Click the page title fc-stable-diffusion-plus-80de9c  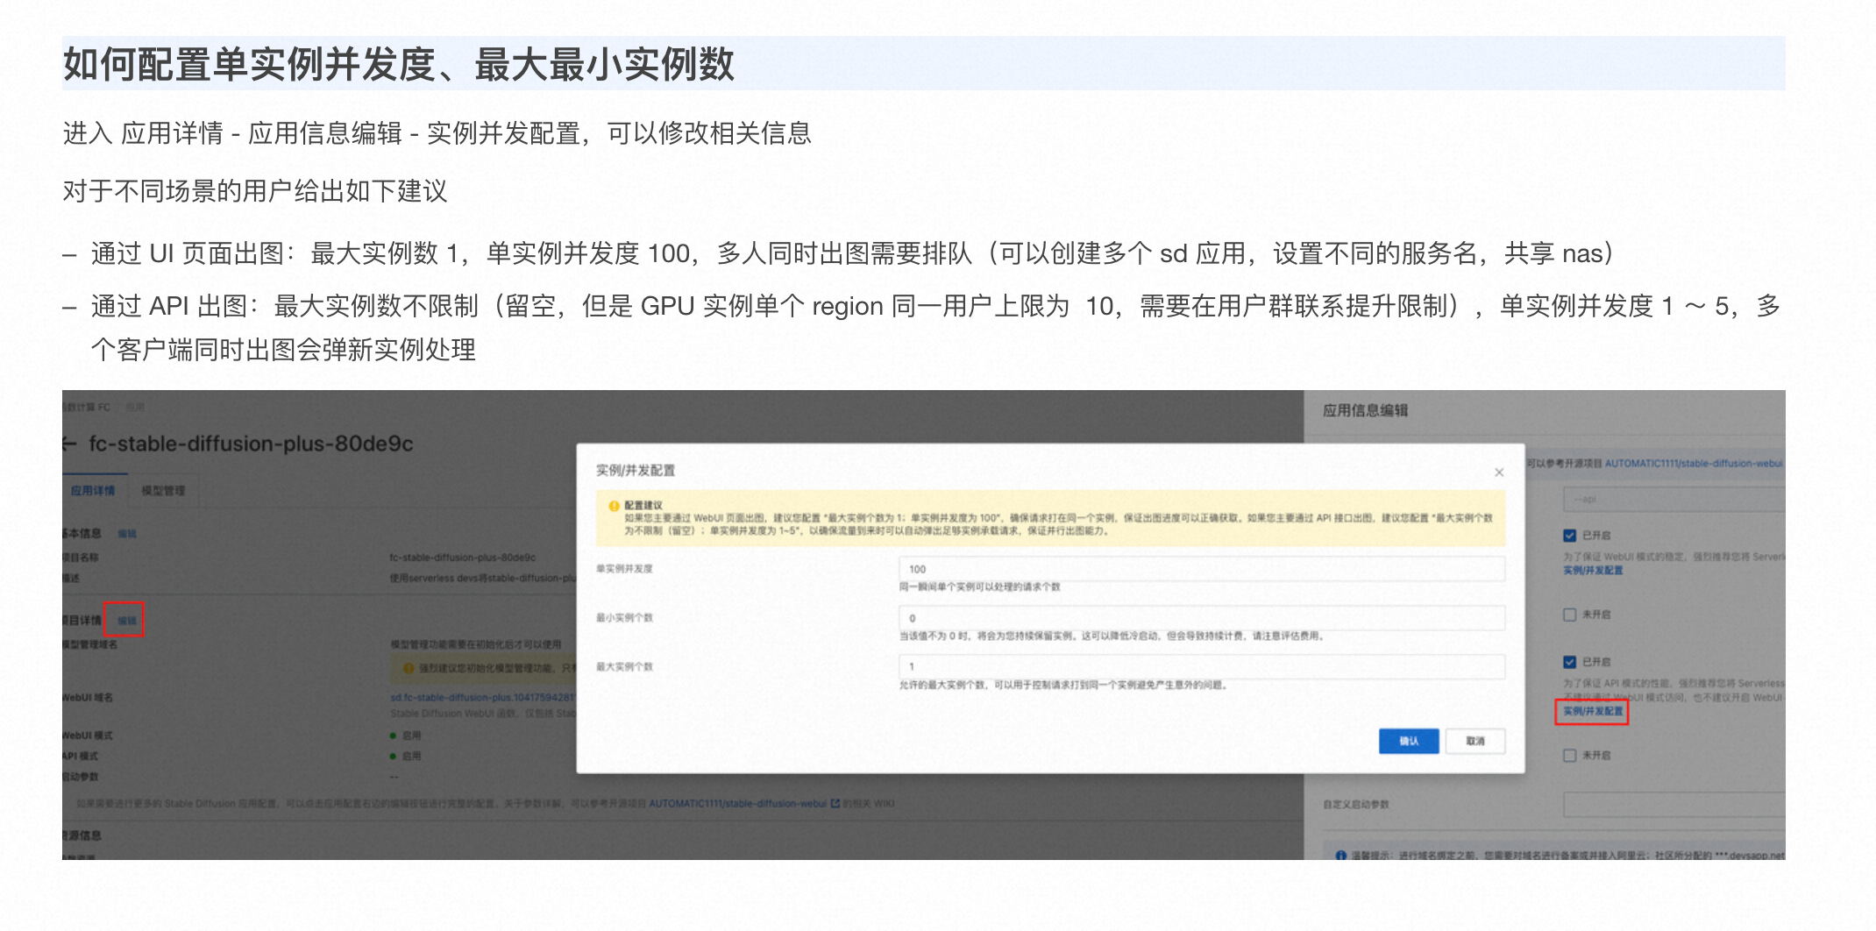click(x=251, y=444)
